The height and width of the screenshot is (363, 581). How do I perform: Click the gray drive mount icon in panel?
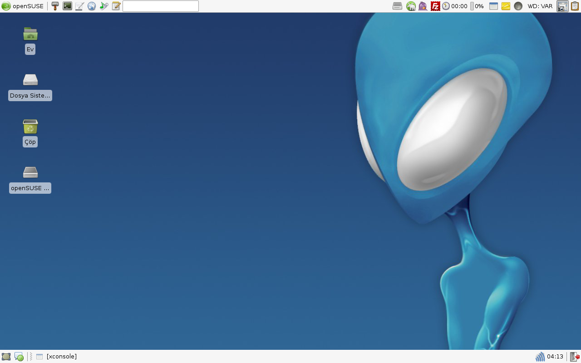point(397,6)
